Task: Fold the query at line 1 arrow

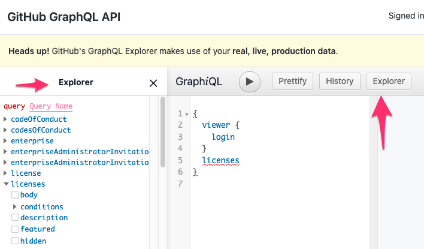Action: pos(187,115)
